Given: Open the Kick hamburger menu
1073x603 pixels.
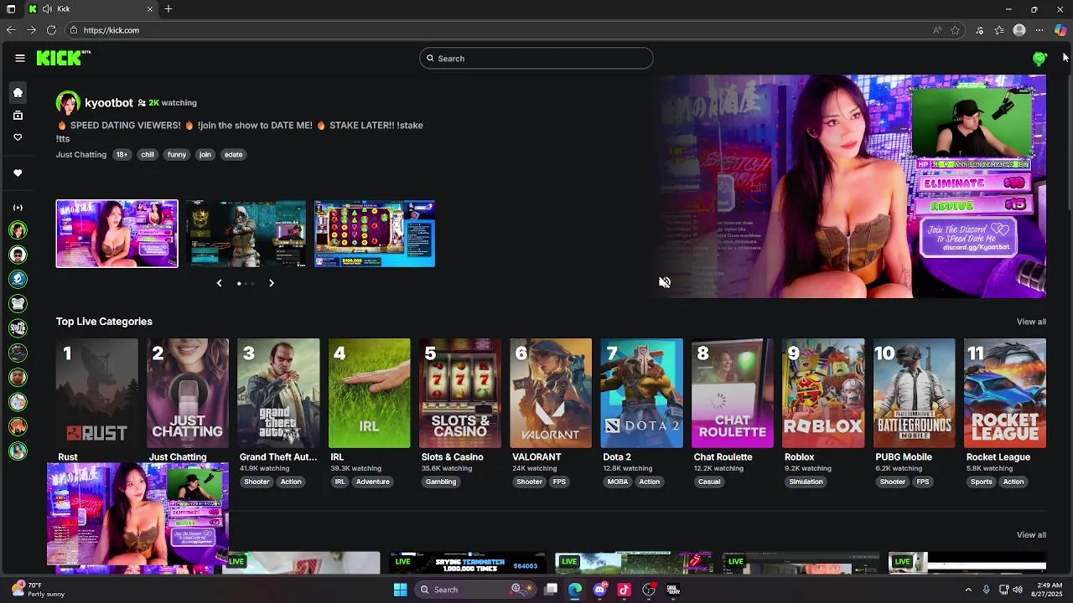Looking at the screenshot, I should tap(19, 58).
